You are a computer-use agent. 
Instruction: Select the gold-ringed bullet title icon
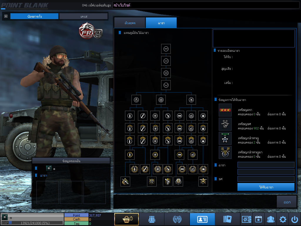[x=130, y=155]
